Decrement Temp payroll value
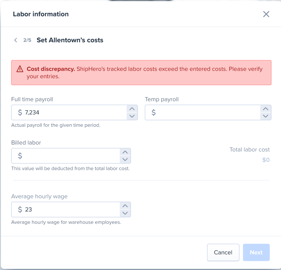The width and height of the screenshot is (281, 270). 266,116
